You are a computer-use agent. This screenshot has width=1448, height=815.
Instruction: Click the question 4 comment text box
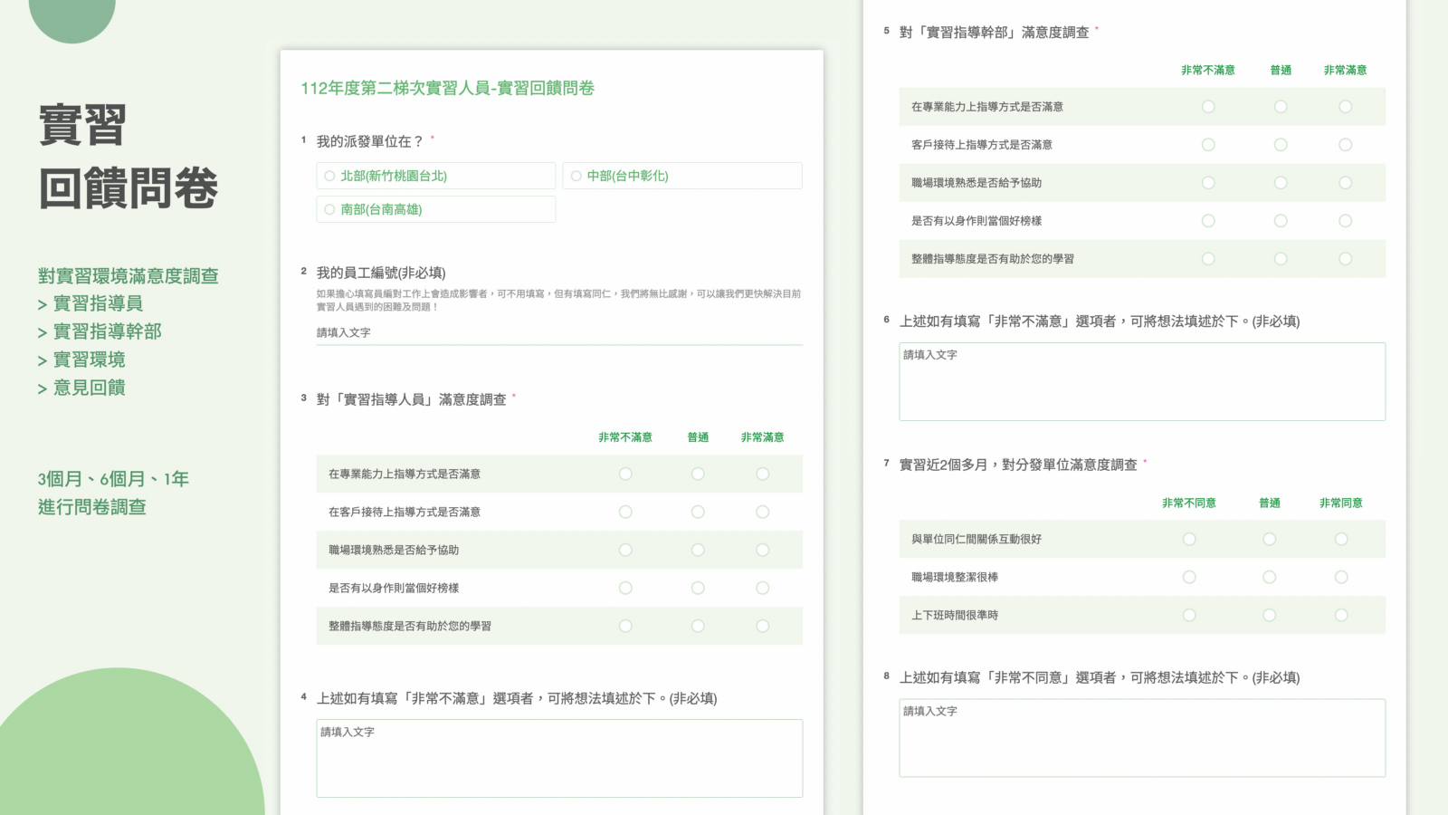click(x=558, y=758)
